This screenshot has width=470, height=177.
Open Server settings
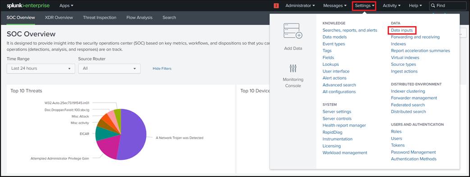(337, 112)
